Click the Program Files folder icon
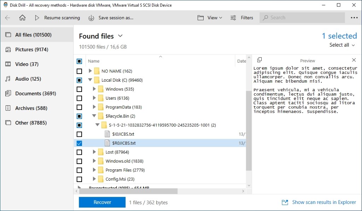The height and width of the screenshot is (211, 362). (x=101, y=170)
